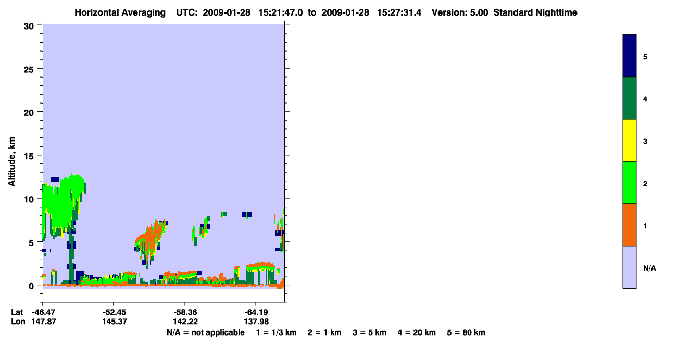Viewport: 677px width, 347px height.
Task: Click the altitude tick label 20
Action: point(30,112)
